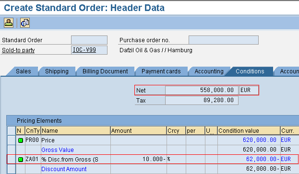Screen dimensions: 299x174
Task: Select the PR00 Price row selector box
Action: (x=12, y=140)
